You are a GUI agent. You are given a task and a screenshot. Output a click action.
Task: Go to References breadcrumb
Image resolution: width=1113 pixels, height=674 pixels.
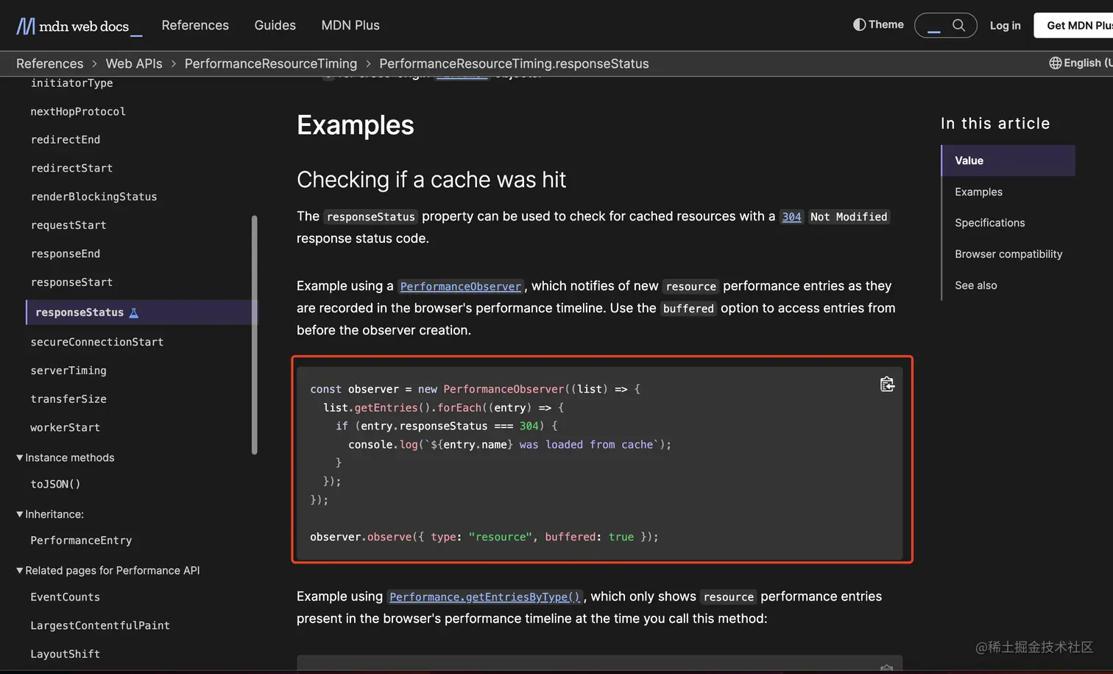coord(49,63)
